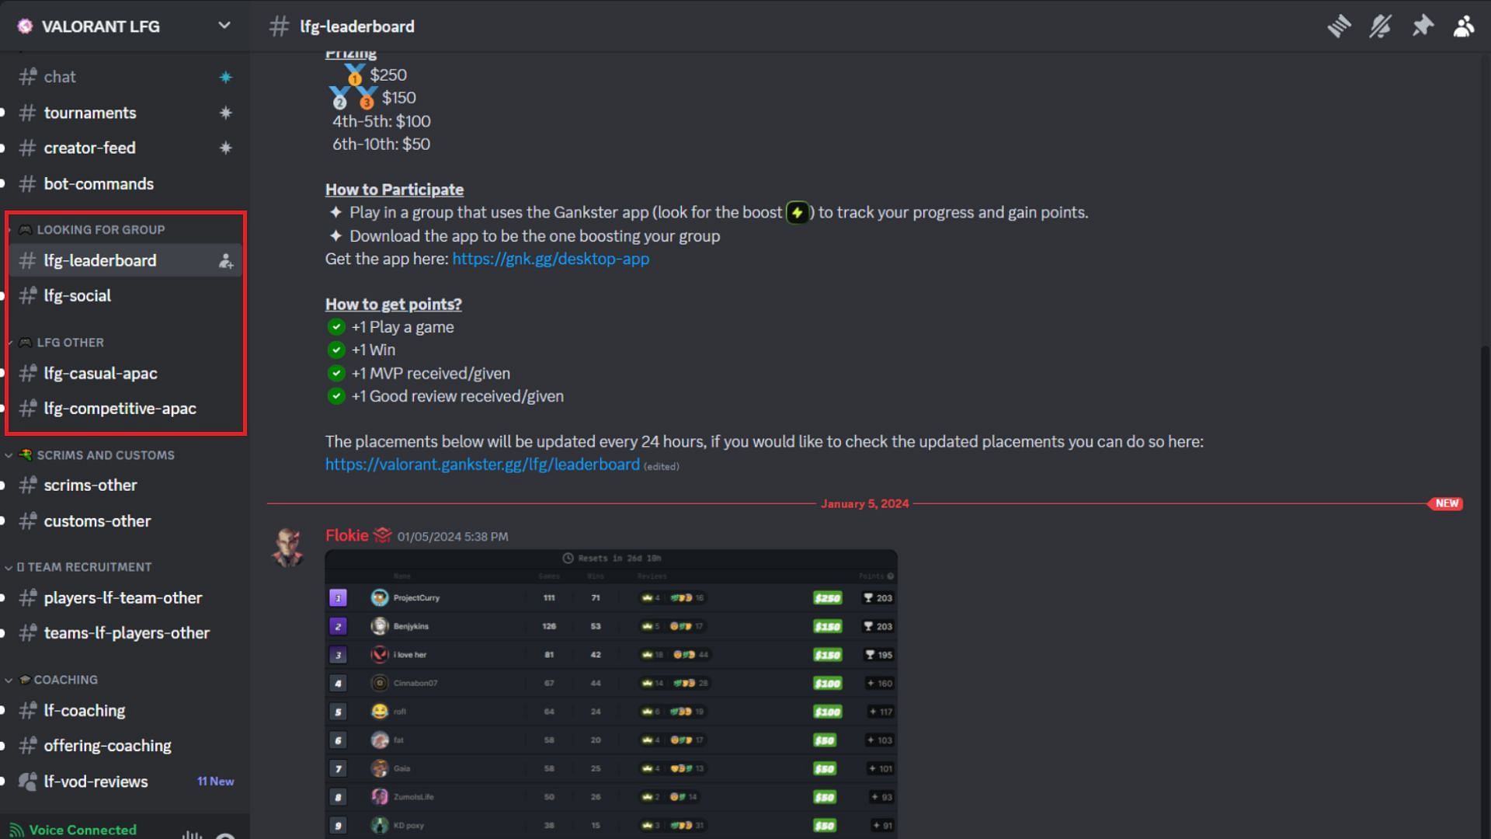1491x839 pixels.
Task: Select the lfg-competitive-apac channel
Action: 120,409
